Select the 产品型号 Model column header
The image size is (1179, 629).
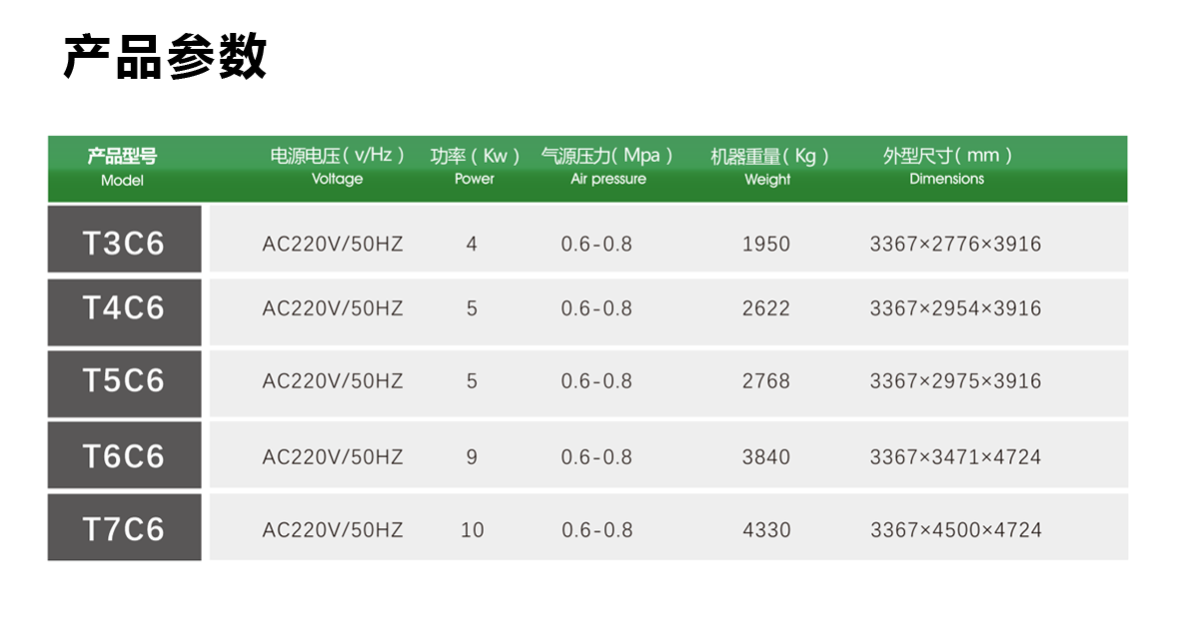tap(122, 168)
